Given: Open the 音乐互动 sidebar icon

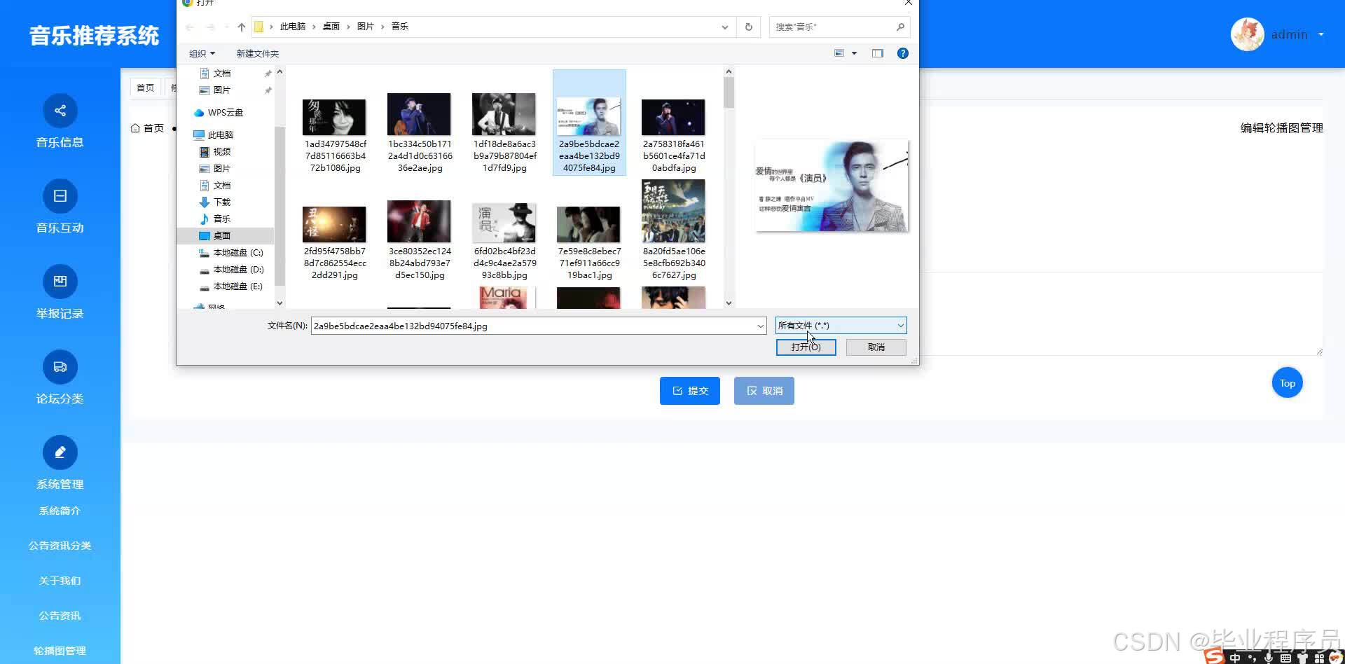Looking at the screenshot, I should click(x=60, y=196).
